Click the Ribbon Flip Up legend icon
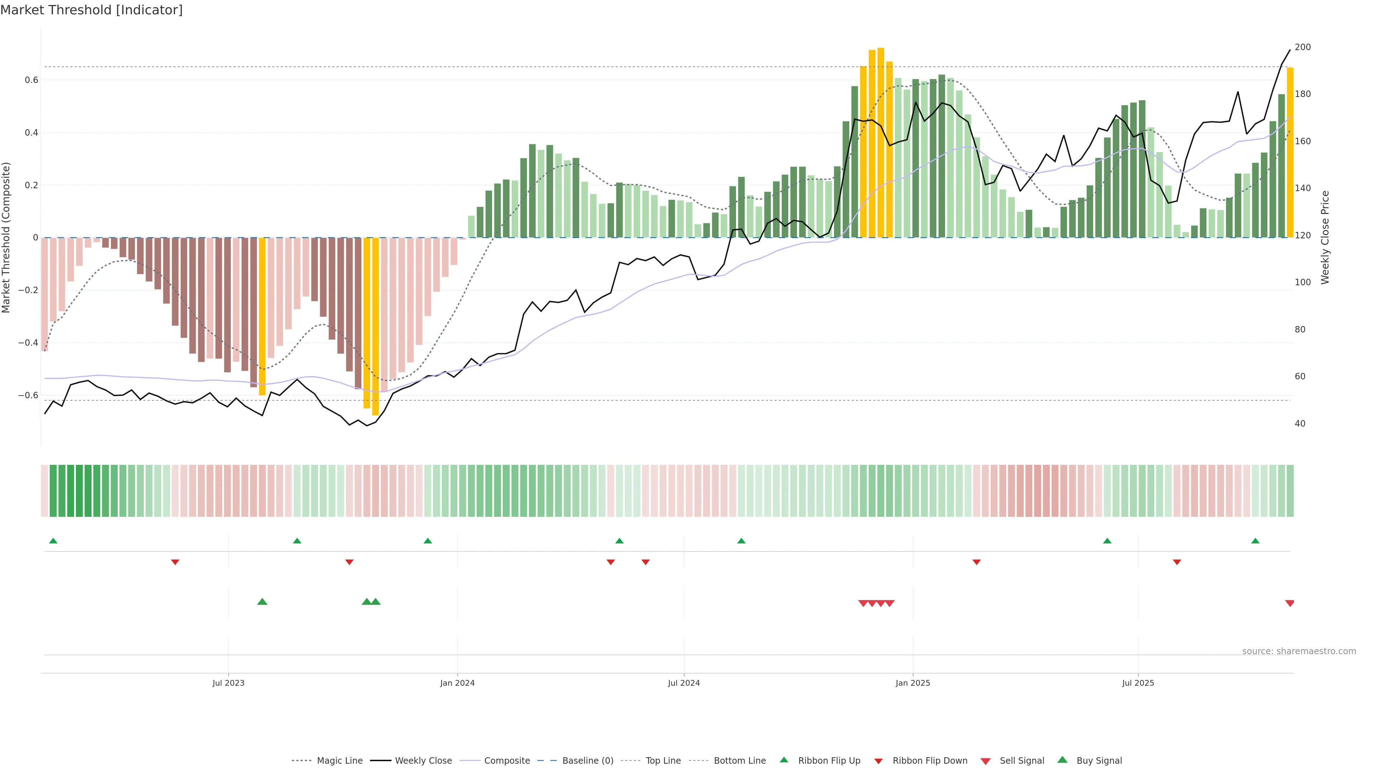This screenshot has height=773, width=1374. coord(784,760)
